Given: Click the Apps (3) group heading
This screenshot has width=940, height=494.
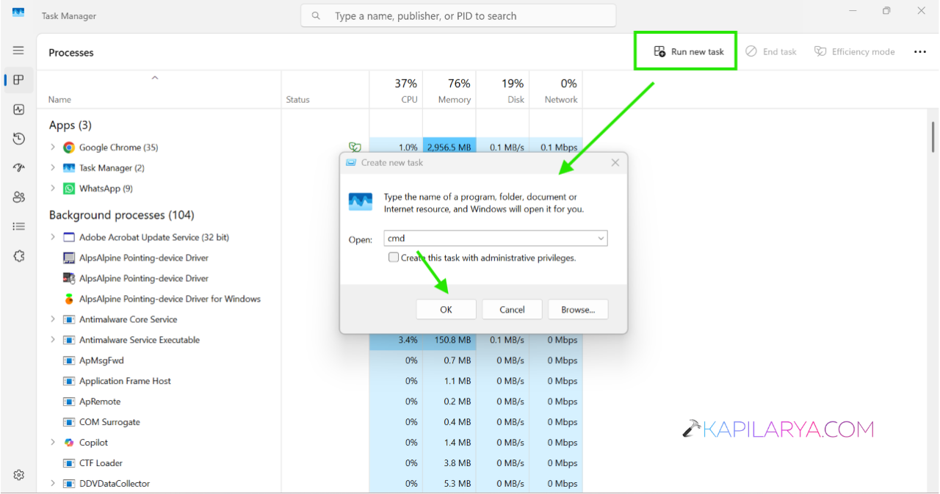Looking at the screenshot, I should (x=70, y=126).
